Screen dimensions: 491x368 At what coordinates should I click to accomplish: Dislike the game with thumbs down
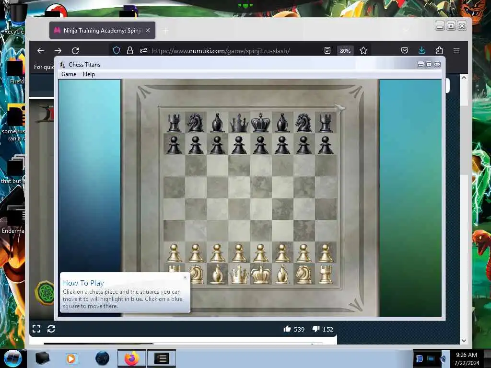316,329
